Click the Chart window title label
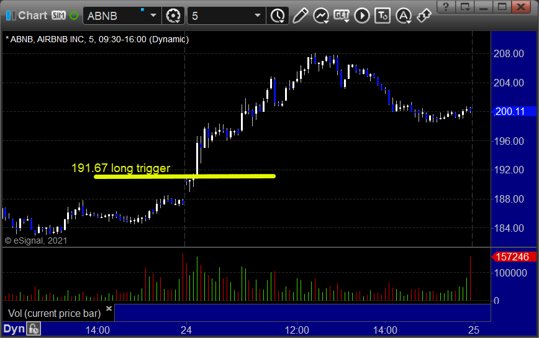The height and width of the screenshot is (338, 539). (33, 16)
